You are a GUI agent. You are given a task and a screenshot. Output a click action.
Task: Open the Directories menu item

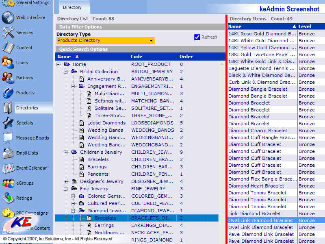pos(27,108)
